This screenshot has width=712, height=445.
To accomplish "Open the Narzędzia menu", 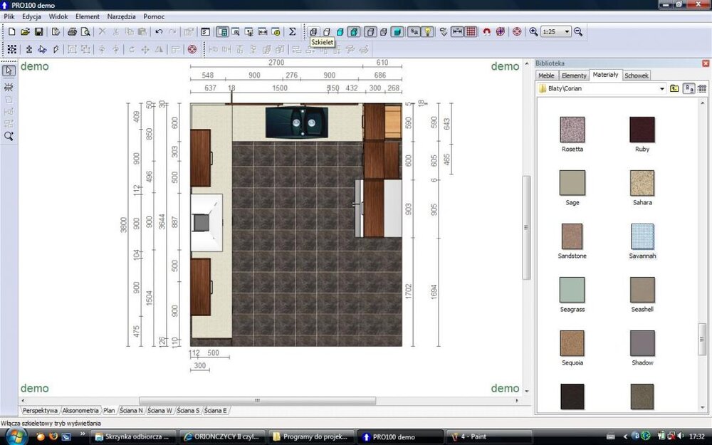I will click(121, 16).
